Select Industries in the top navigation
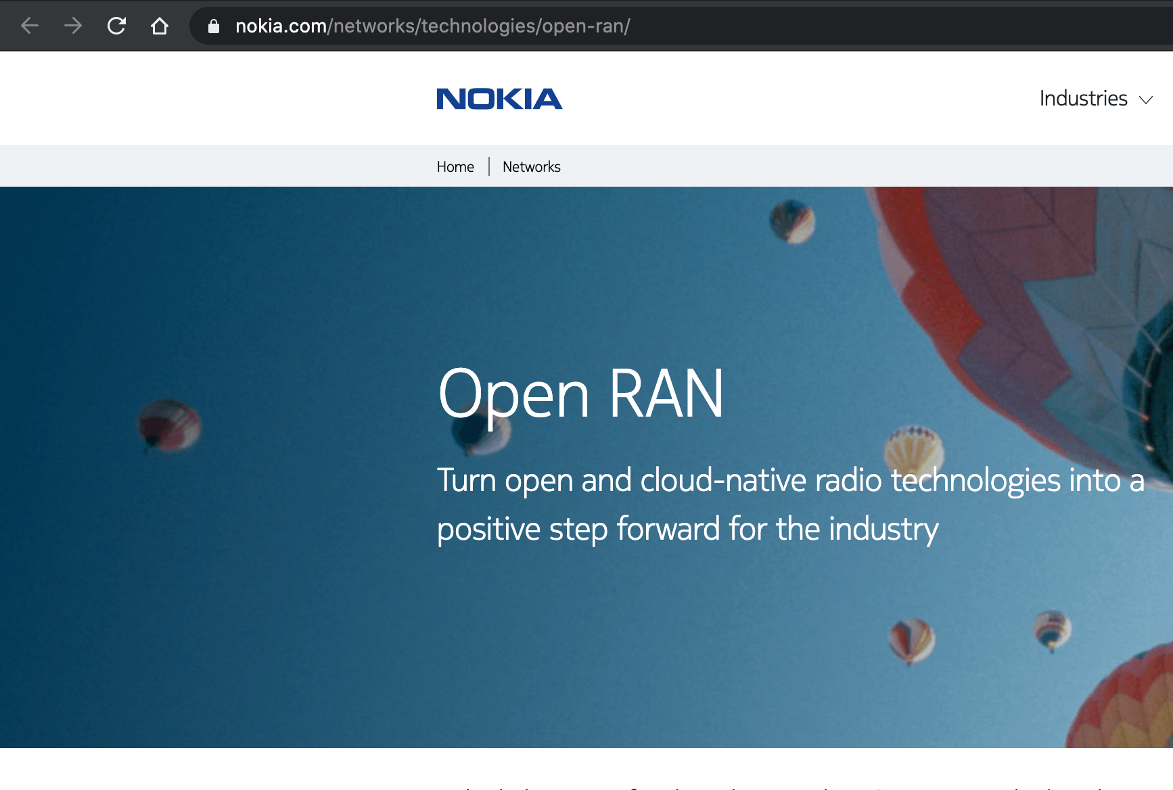This screenshot has width=1173, height=790. point(1083,99)
